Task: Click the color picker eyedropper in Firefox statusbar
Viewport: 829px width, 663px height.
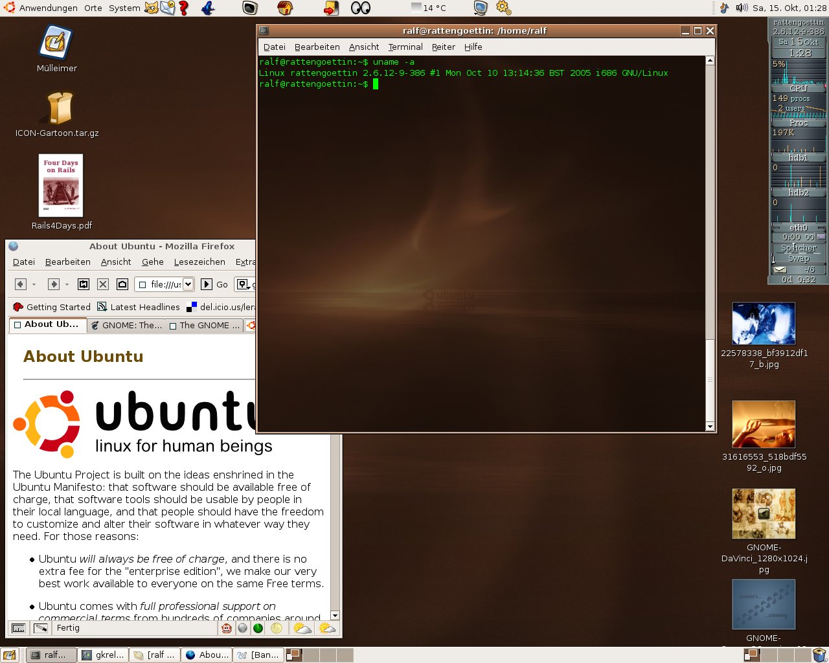Action: pyautogui.click(x=41, y=628)
